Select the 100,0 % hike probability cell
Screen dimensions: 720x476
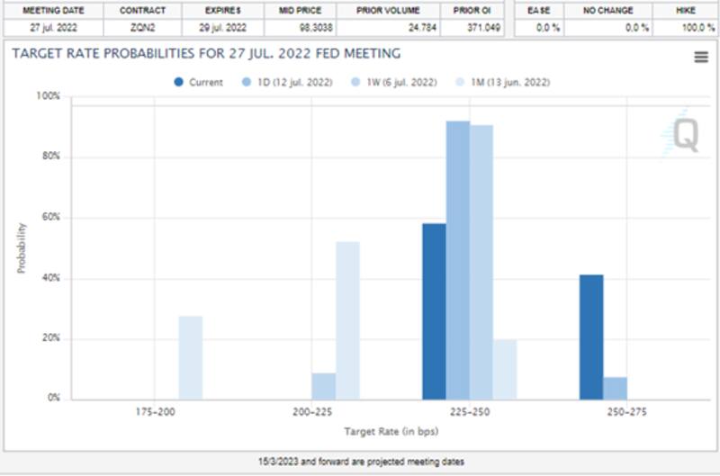[x=684, y=28]
